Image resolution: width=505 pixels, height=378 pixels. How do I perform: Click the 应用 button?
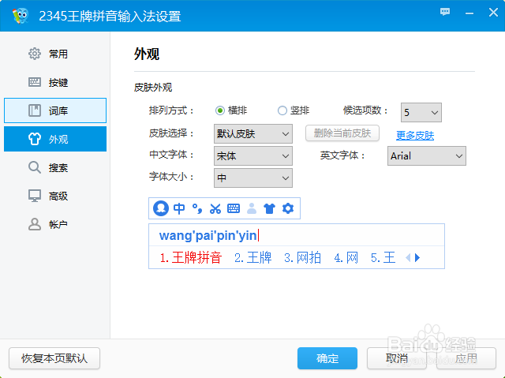tap(466, 358)
